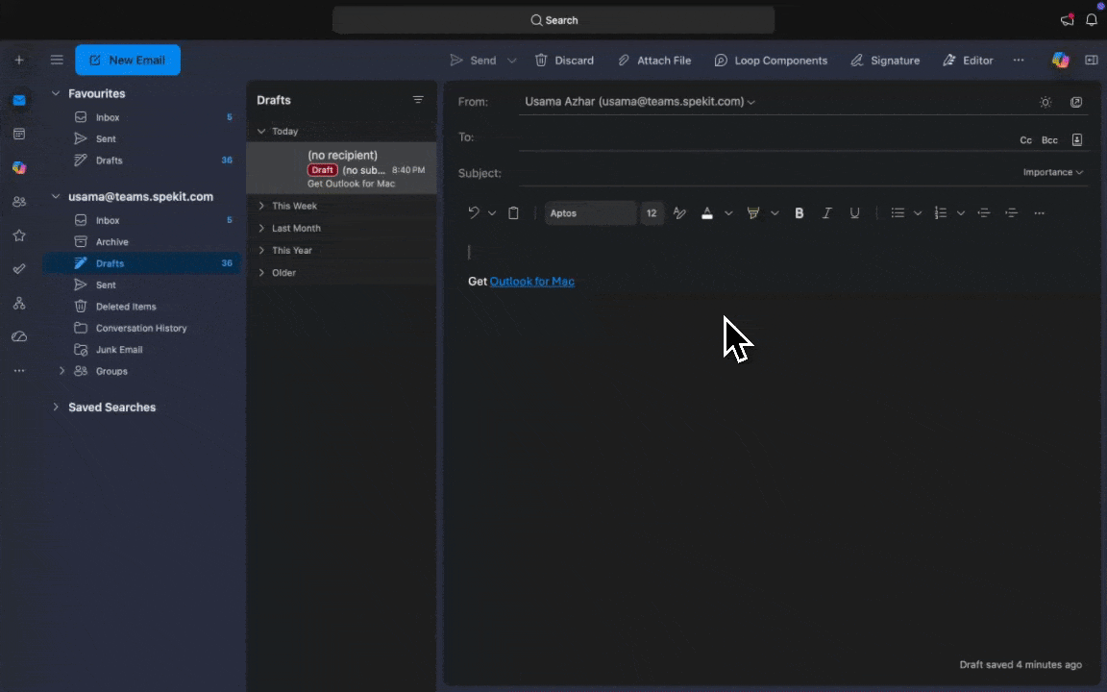Viewport: 1107px width, 692px height.
Task: Decrease indent of the paragraph
Action: pyautogui.click(x=983, y=212)
